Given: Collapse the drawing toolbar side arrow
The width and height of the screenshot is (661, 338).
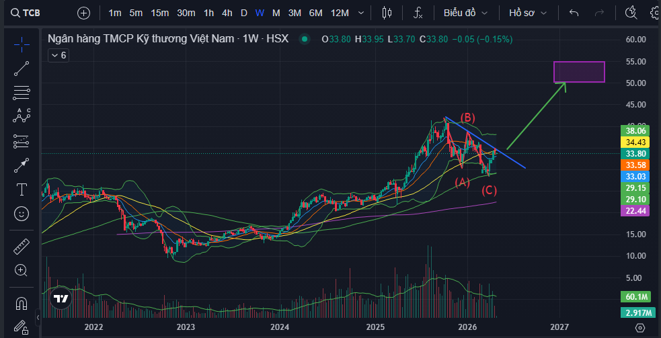Looking at the screenshot, I should point(38,317).
